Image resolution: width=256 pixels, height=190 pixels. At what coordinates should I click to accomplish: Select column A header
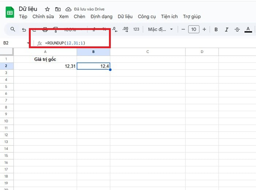45,52
